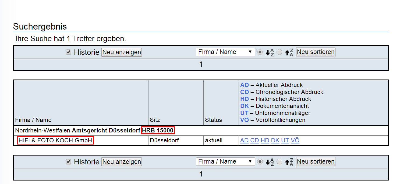Open the UT link in the result row
Viewport: 400px width, 184px height.
(285, 140)
